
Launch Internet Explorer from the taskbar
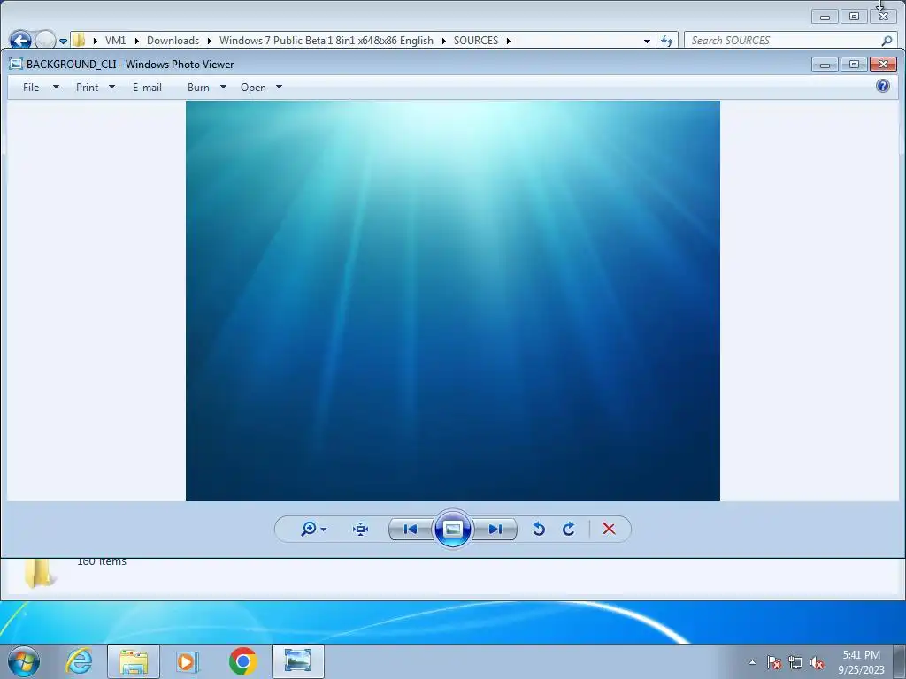click(79, 661)
